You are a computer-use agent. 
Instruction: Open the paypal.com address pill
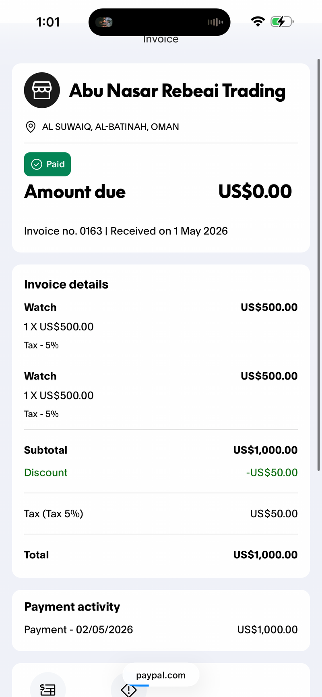pos(161,675)
